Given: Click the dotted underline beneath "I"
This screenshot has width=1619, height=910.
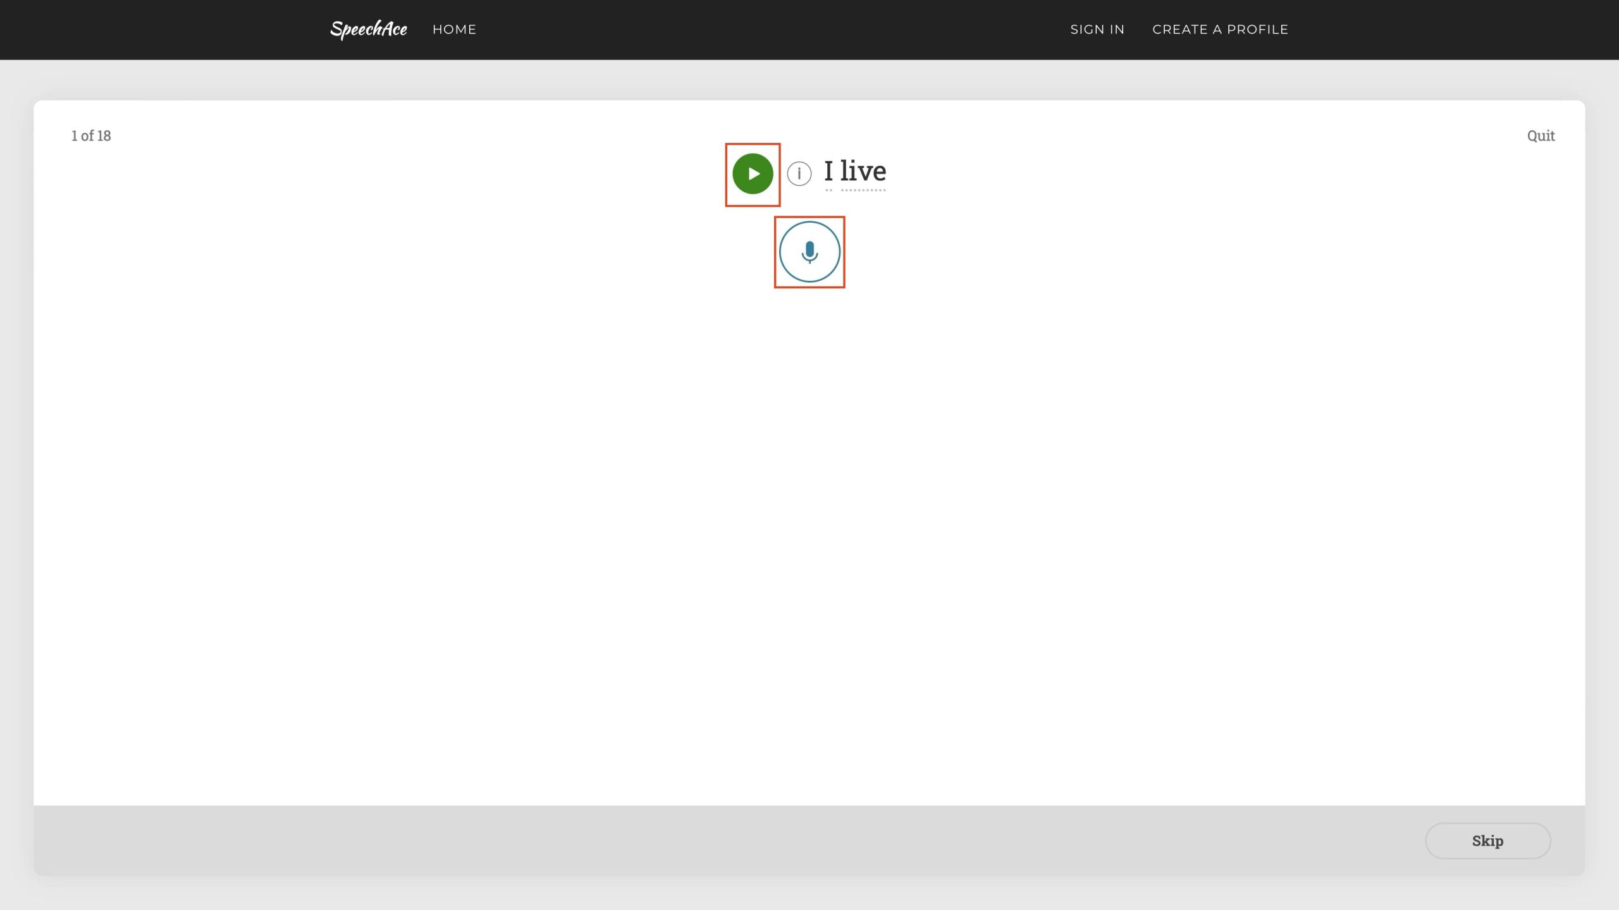Looking at the screenshot, I should (x=828, y=190).
